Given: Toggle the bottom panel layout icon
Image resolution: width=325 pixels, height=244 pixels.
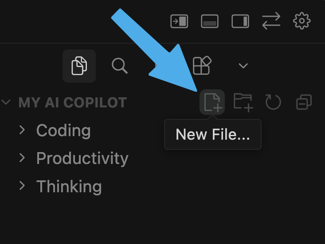Looking at the screenshot, I should tap(210, 21).
